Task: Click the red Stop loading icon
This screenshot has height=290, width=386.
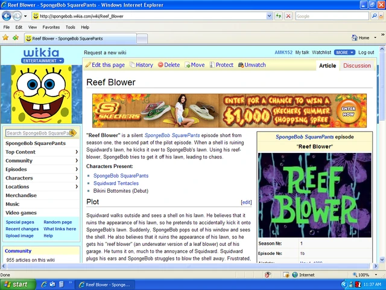Action: [x=288, y=16]
